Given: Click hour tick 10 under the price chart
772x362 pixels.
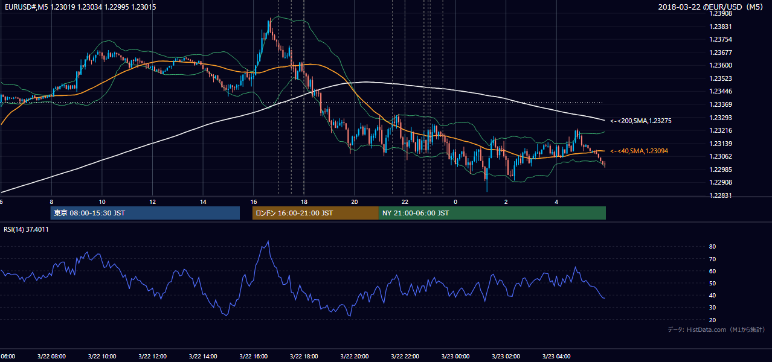Looking at the screenshot, I should [102, 202].
